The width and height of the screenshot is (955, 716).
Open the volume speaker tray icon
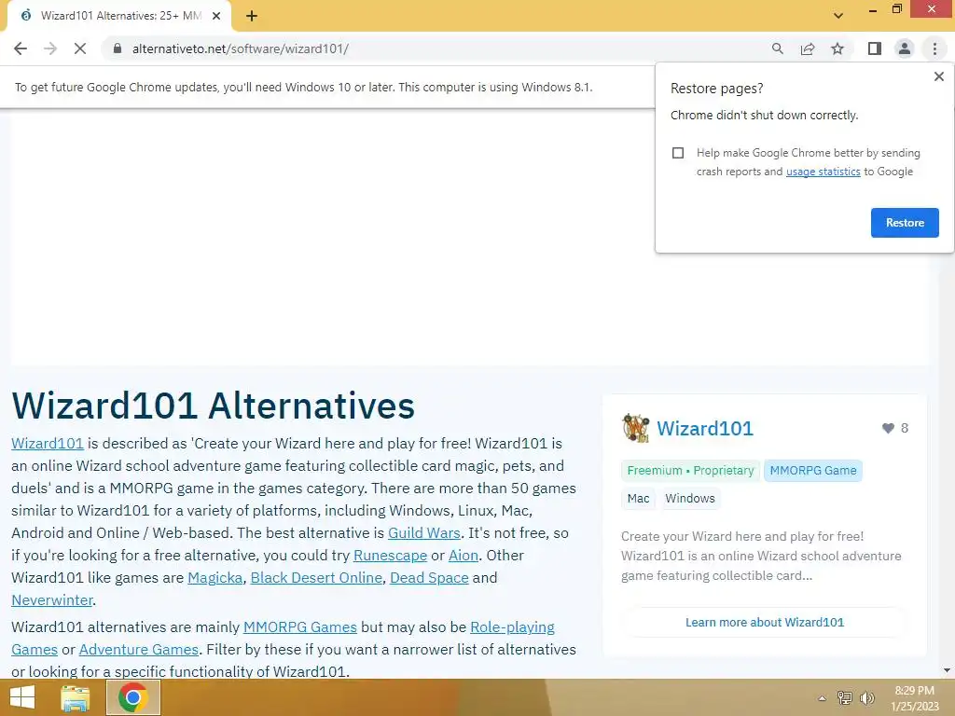pyautogui.click(x=866, y=697)
